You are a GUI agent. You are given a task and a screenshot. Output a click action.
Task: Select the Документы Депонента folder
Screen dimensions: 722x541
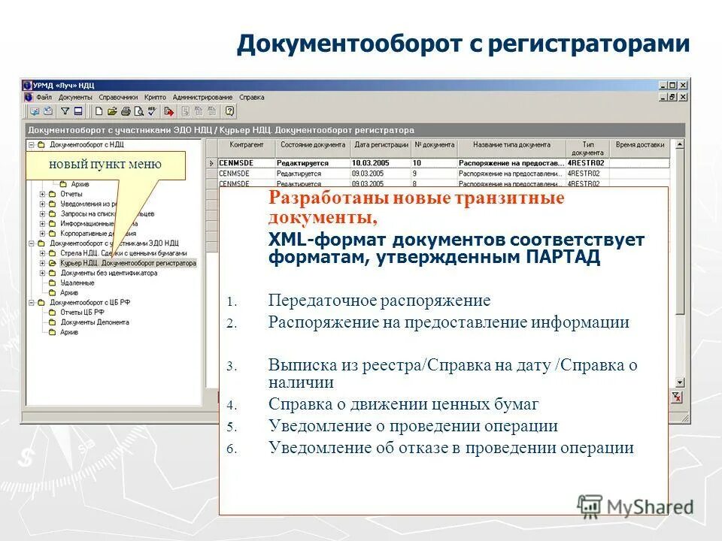(x=95, y=322)
